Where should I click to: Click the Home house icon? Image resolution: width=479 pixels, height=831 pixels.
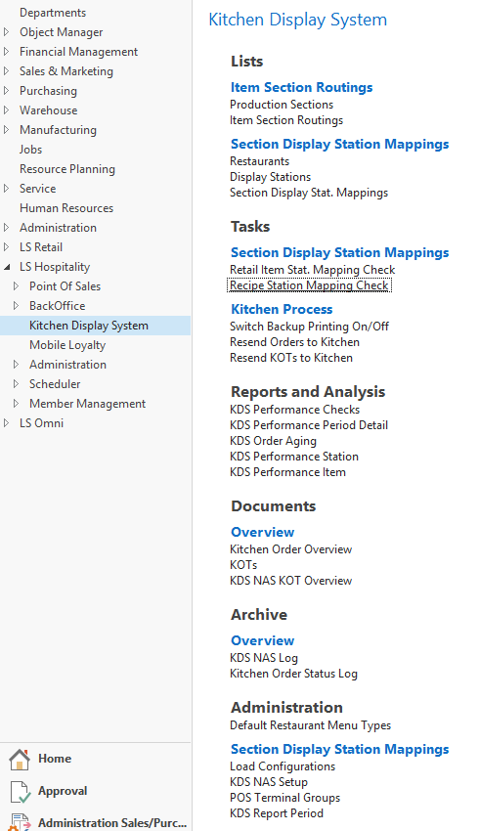(x=20, y=759)
